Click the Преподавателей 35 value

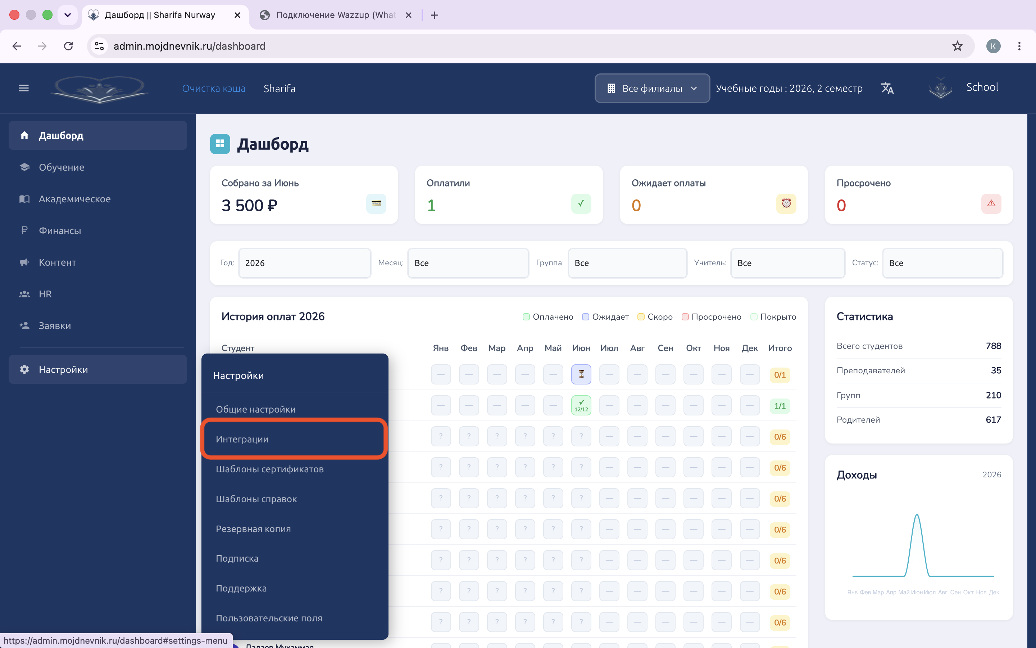[x=996, y=370]
